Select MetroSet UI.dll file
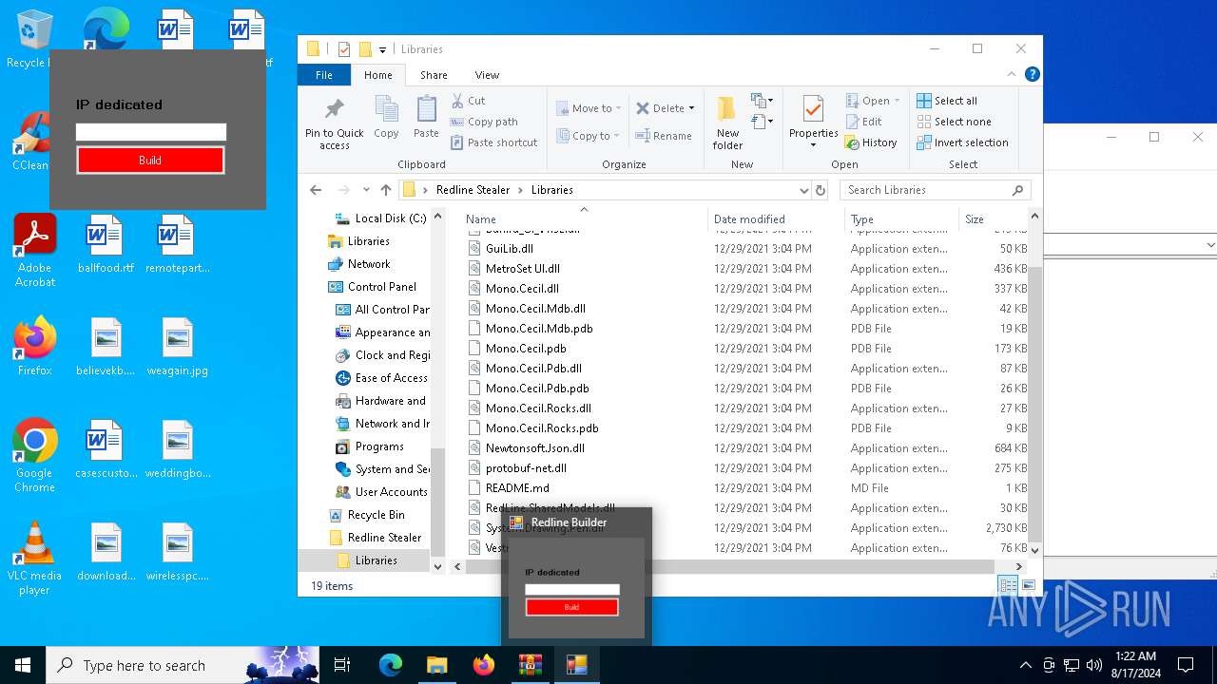 pos(522,269)
